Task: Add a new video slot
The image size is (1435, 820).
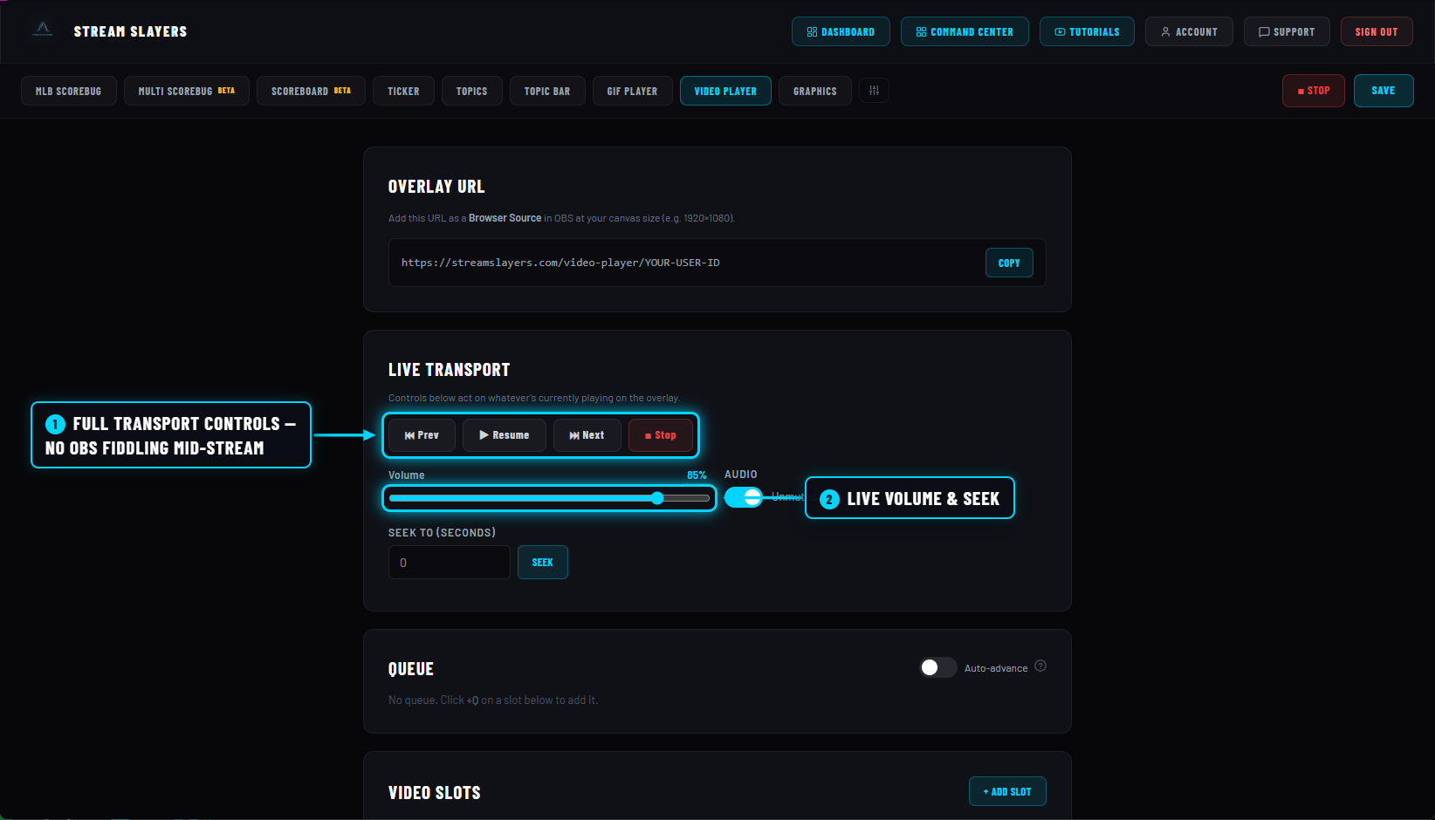Action: [x=1007, y=791]
